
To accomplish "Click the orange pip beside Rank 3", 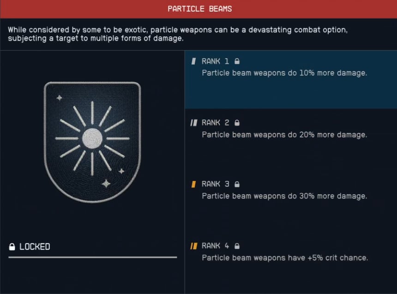I will point(195,184).
